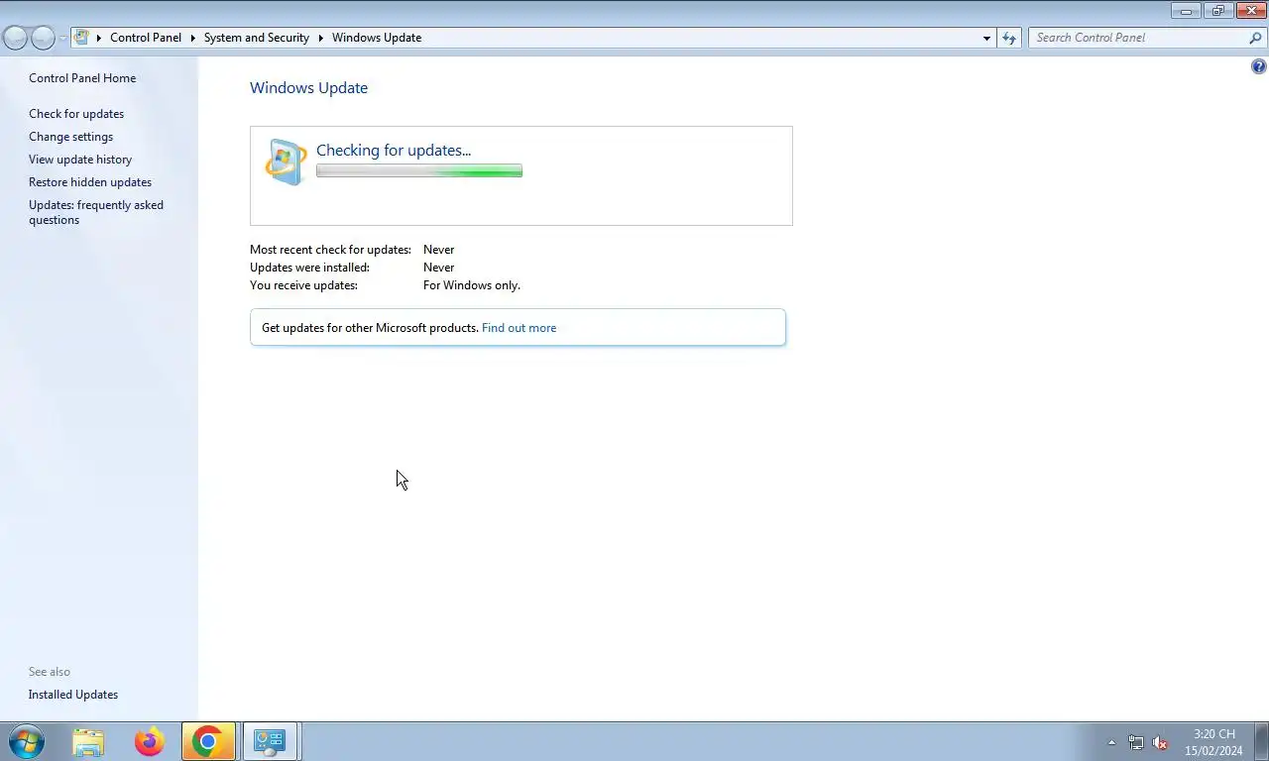Open Windows Explorer from taskbar
Viewport: 1269px width, 761px height.
(88, 741)
